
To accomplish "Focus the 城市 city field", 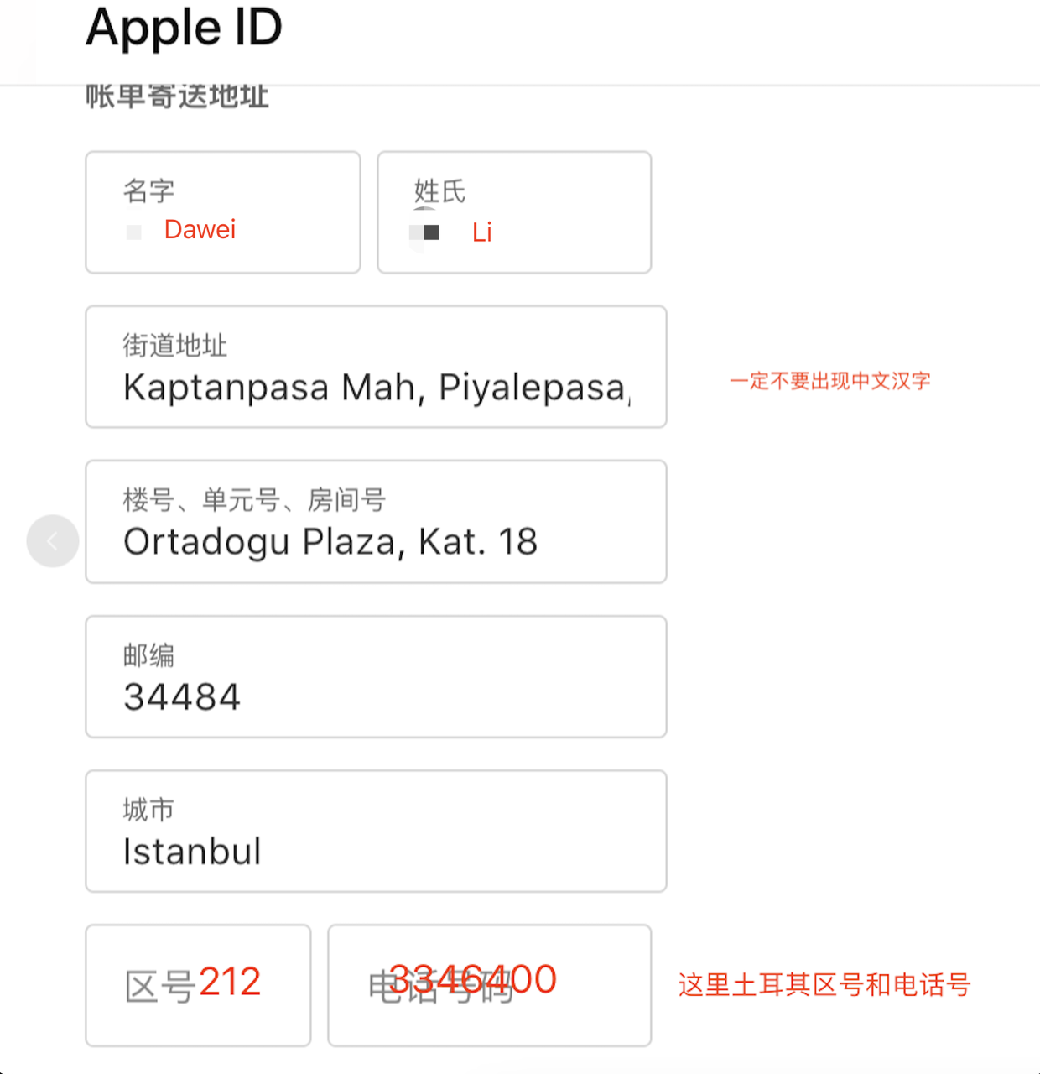I will (x=376, y=831).
